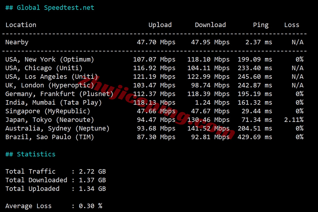Click the Ping column header
The width and height of the screenshot is (318, 212).
click(x=261, y=25)
